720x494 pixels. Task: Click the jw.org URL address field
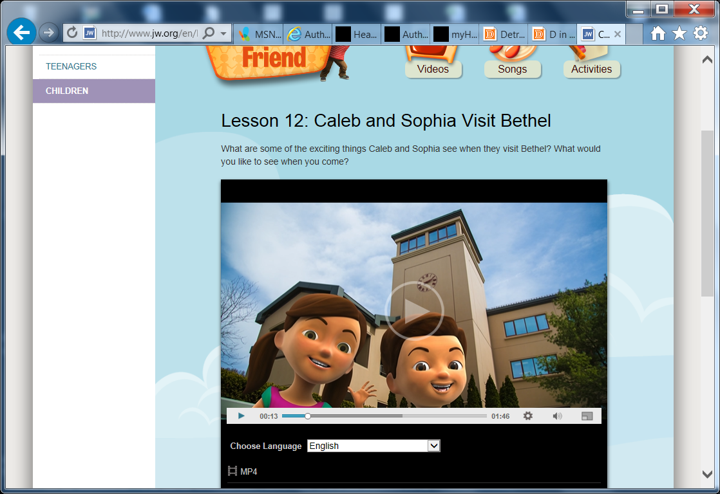click(x=149, y=33)
